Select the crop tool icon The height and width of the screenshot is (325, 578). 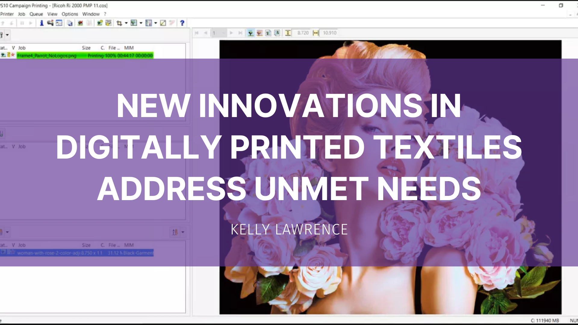coord(119,23)
